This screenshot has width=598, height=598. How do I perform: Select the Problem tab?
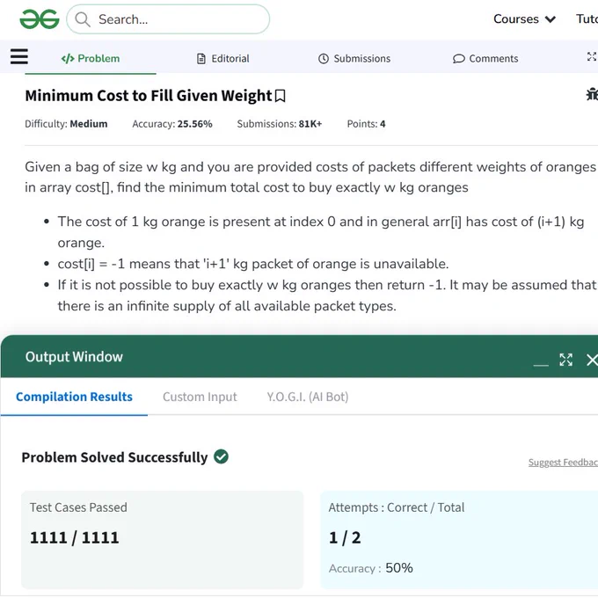[x=91, y=58]
